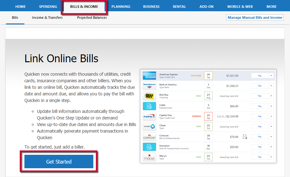Expand American Express Pay dropdown arrow

coord(271,76)
